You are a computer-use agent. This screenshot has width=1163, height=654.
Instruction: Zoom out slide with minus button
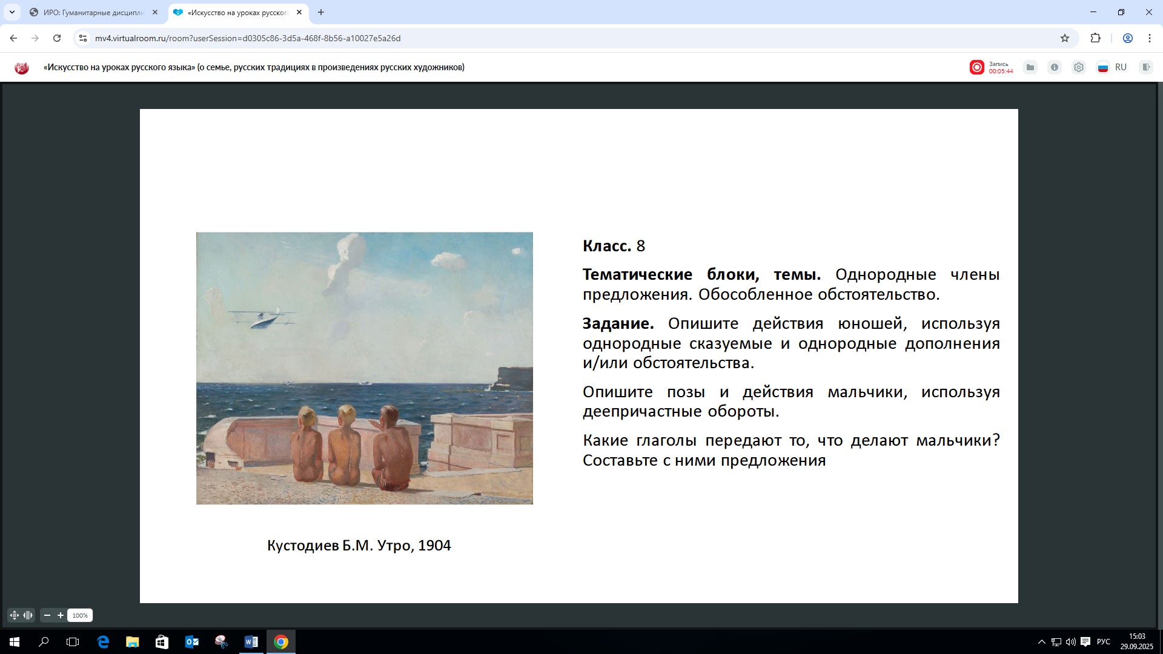[47, 615]
